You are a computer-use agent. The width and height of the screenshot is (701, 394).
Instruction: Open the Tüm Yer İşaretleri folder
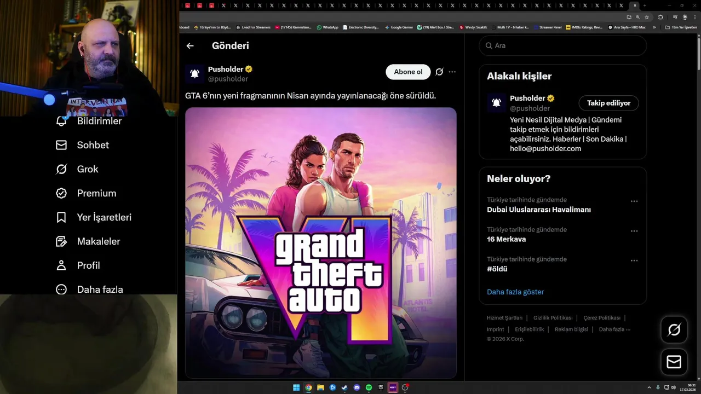tap(681, 27)
